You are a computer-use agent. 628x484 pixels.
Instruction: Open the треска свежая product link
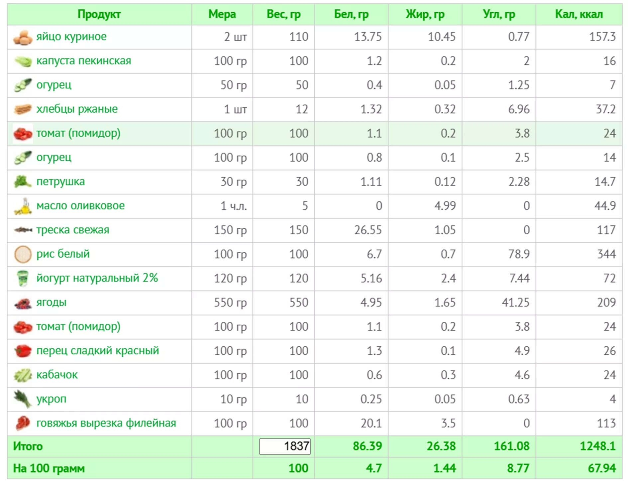[x=73, y=230]
